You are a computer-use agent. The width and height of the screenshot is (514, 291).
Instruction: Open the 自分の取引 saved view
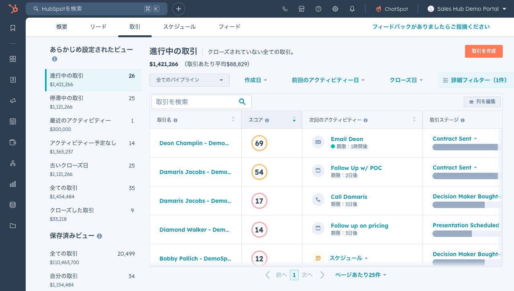click(93, 281)
